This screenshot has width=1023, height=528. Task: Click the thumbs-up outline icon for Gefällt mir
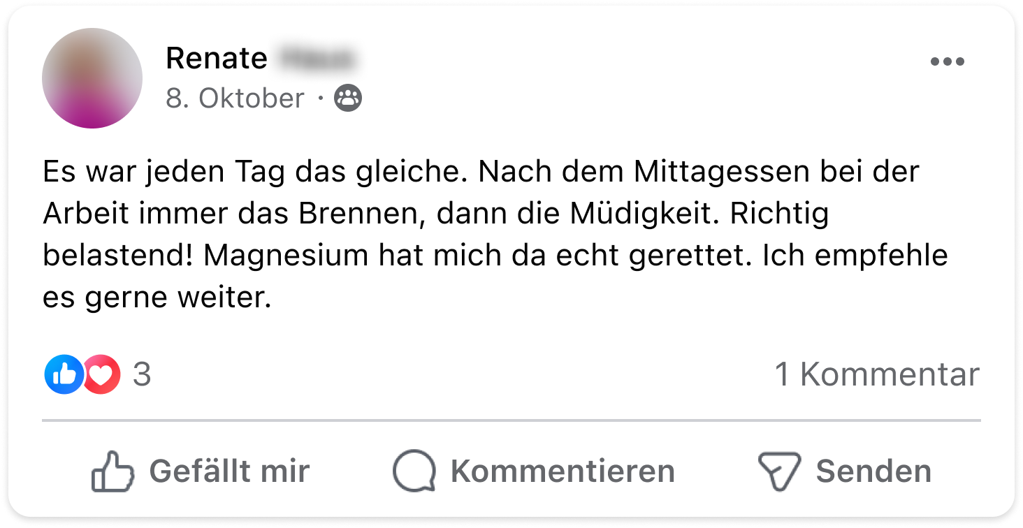click(112, 471)
